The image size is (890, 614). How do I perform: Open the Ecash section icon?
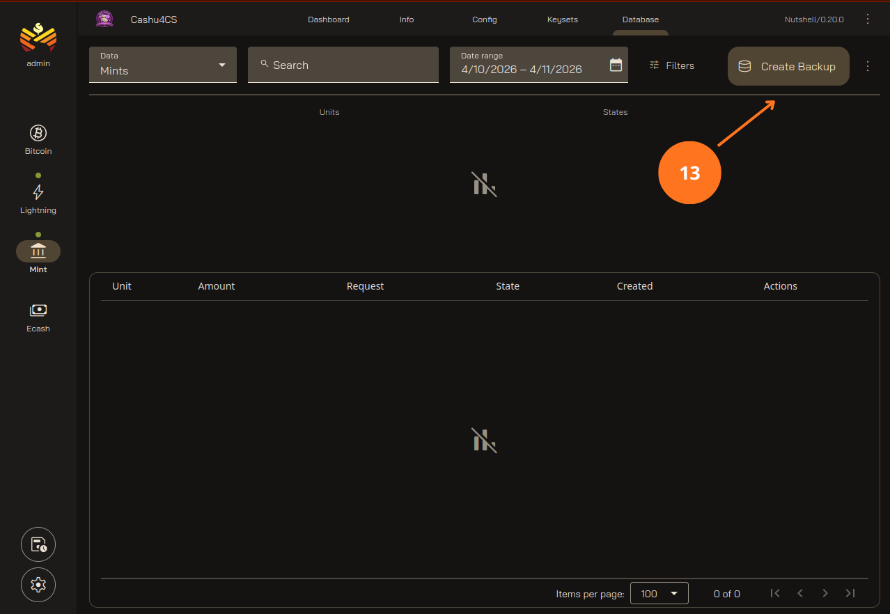pyautogui.click(x=38, y=310)
